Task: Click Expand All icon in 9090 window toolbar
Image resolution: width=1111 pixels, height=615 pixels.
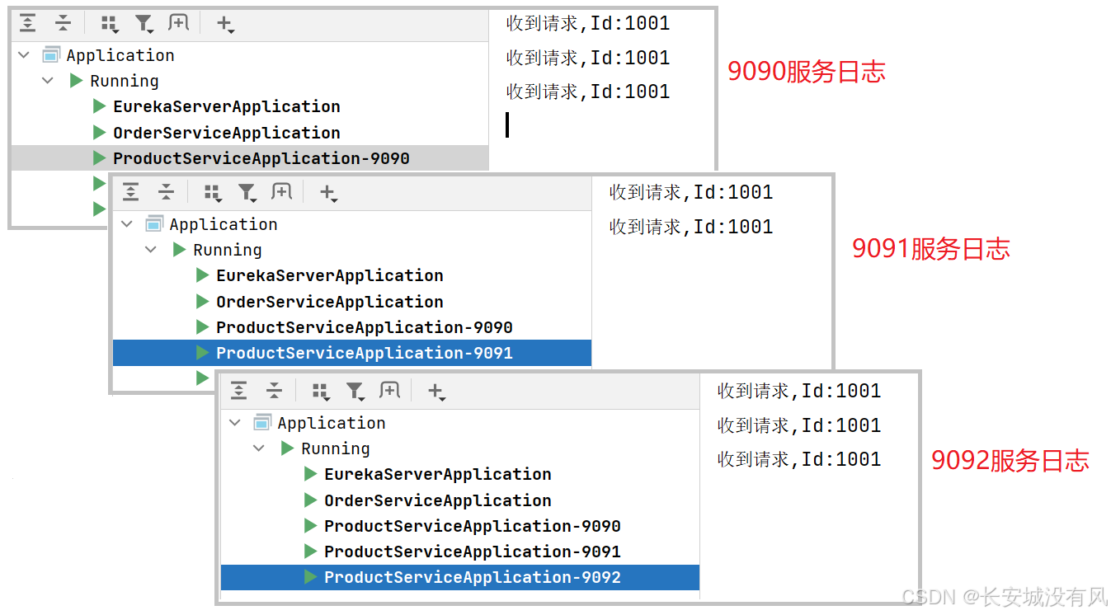Action: click(x=28, y=24)
